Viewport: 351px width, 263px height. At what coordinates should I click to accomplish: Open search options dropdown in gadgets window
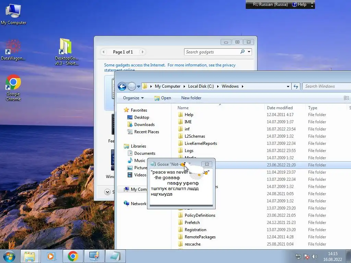click(249, 52)
